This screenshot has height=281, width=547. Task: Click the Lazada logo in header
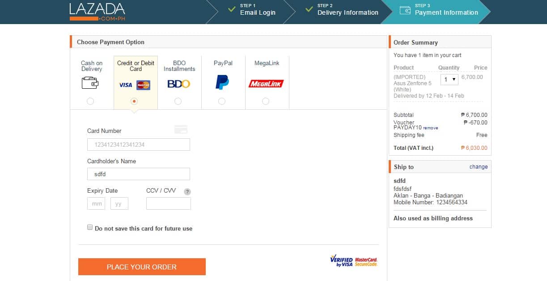coord(97,12)
